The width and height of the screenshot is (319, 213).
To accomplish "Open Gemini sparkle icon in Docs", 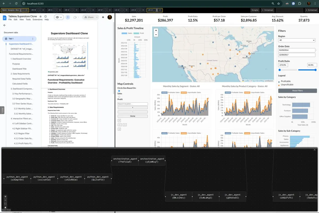I will (x=103, y=17).
